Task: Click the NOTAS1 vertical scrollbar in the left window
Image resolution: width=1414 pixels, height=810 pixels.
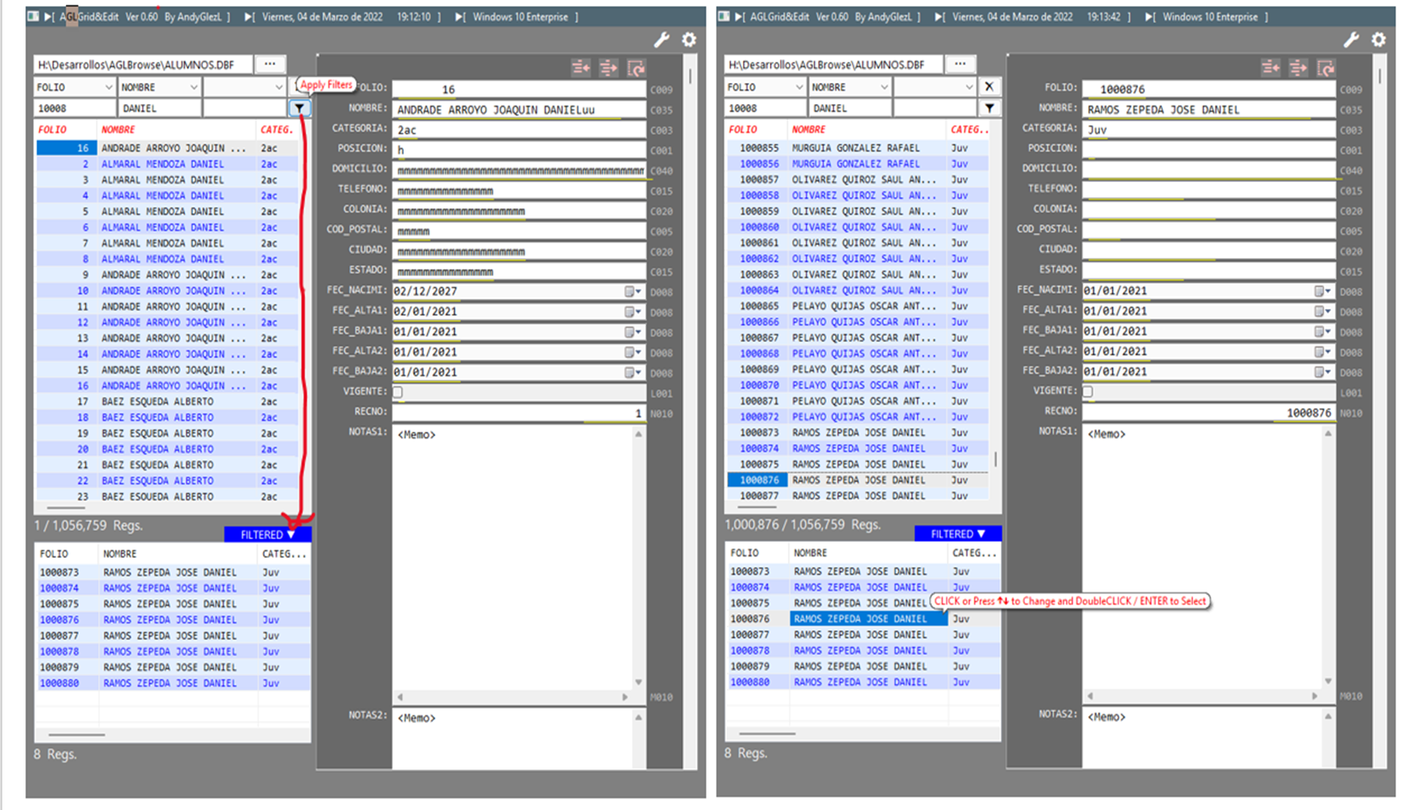Action: click(639, 559)
